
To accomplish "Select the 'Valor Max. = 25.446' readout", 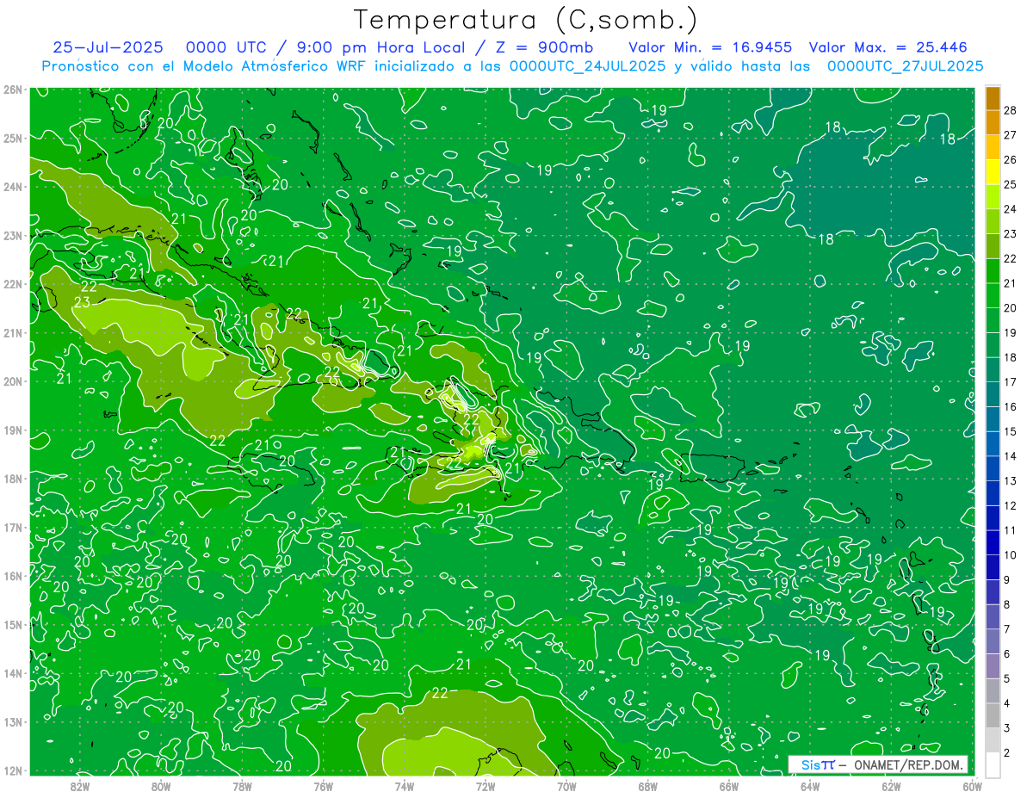I will [x=889, y=47].
